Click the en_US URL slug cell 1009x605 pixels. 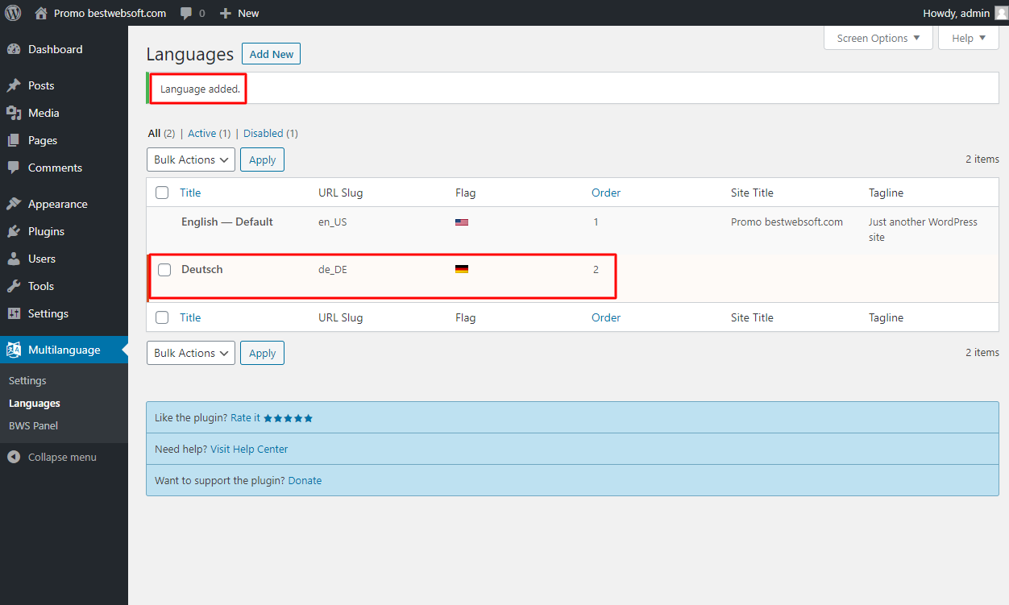[x=333, y=222]
